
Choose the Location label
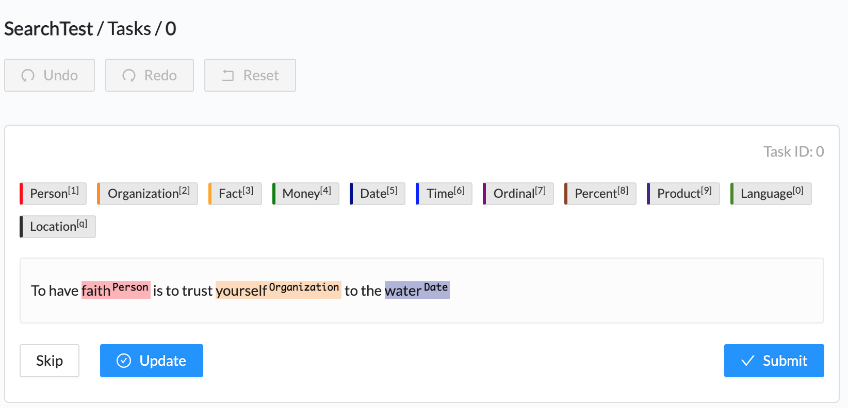click(58, 227)
